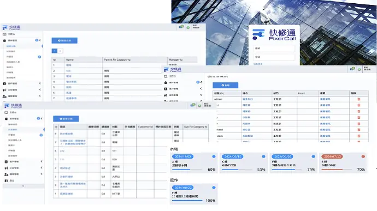
Task: Click Sub Fix Category Id column header
Action: coord(196,126)
